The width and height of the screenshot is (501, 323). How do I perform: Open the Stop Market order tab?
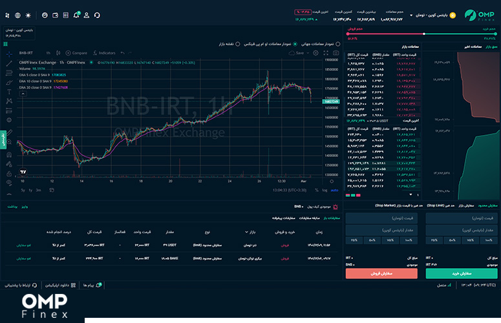point(399,205)
